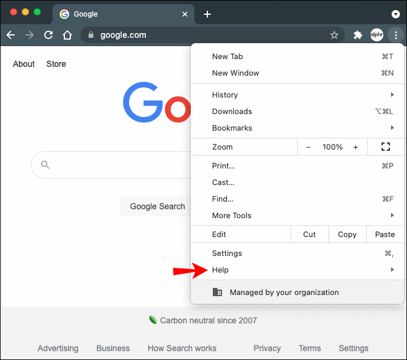Expand the More Tools submenu
407x360 pixels.
(x=297, y=215)
